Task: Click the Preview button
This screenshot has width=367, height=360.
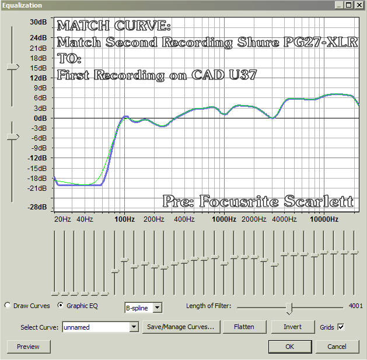Action: [29, 347]
